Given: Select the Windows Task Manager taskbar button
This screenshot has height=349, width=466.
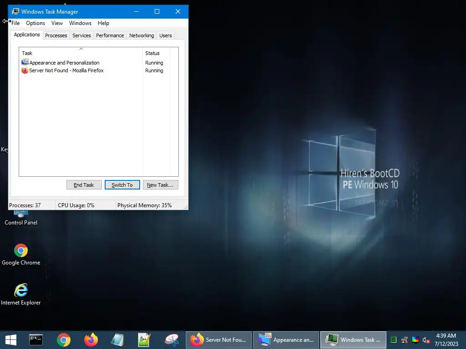Looking at the screenshot, I should pos(353,340).
